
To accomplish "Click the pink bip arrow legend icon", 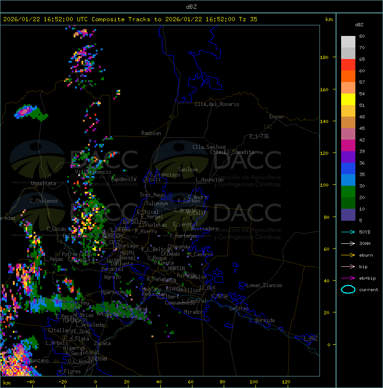I will pyautogui.click(x=348, y=266).
